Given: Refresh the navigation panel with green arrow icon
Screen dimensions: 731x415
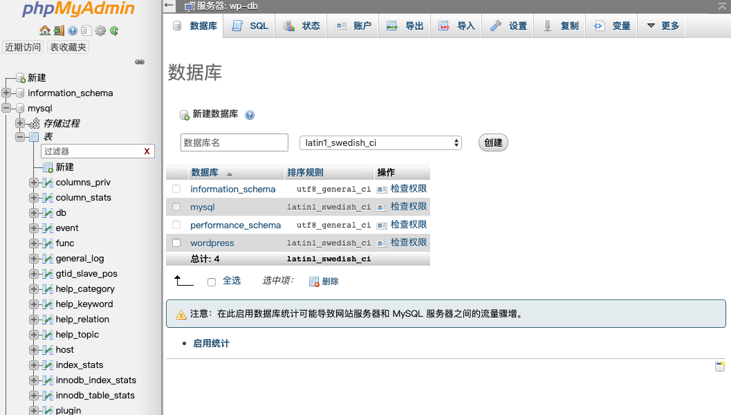Looking at the screenshot, I should tap(114, 31).
